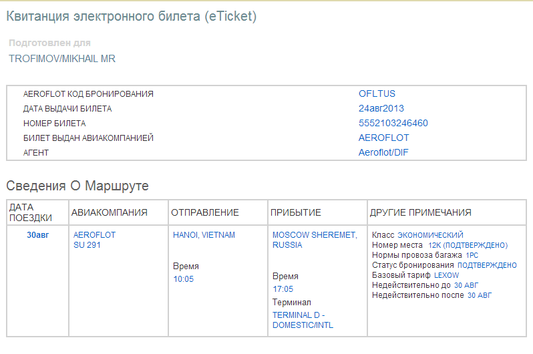This screenshot has width=533, height=354.
Task: Click ticket number 5552103246460
Action: coord(393,124)
